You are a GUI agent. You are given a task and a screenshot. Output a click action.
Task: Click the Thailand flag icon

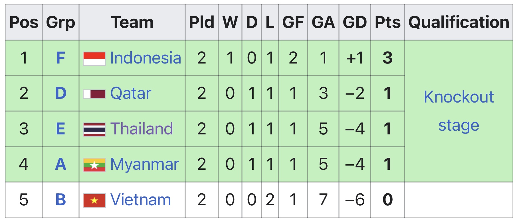[x=94, y=130]
